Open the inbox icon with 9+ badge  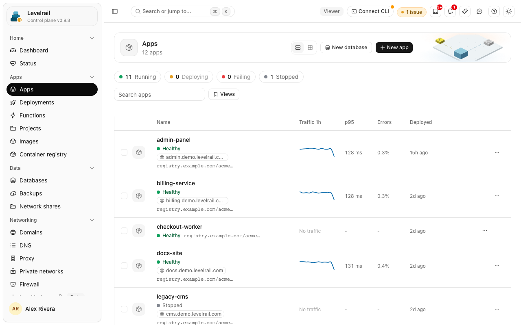coord(436,11)
